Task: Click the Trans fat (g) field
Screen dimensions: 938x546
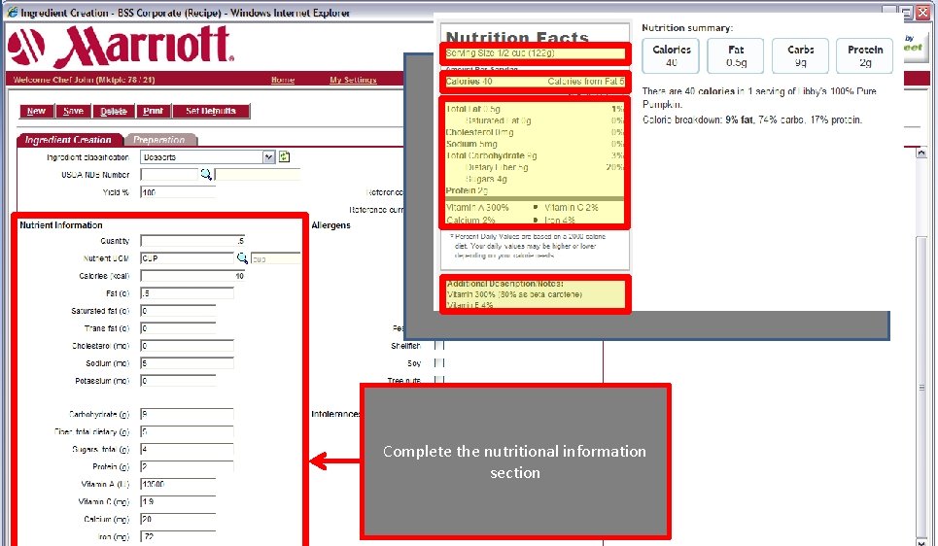Action: click(x=178, y=327)
